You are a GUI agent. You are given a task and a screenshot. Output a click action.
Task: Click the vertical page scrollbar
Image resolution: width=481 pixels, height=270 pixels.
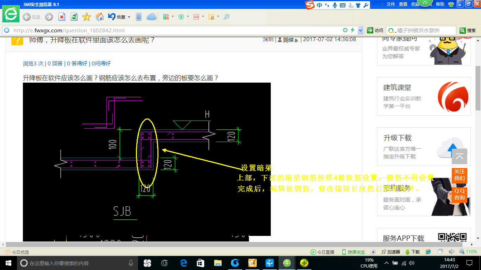point(478,88)
